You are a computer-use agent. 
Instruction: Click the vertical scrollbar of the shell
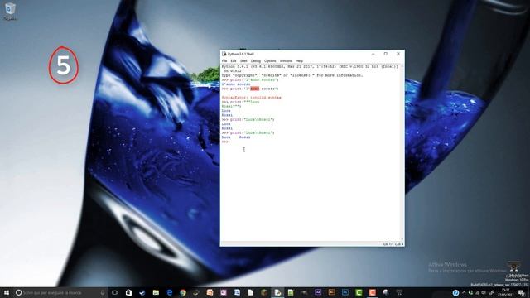402,152
